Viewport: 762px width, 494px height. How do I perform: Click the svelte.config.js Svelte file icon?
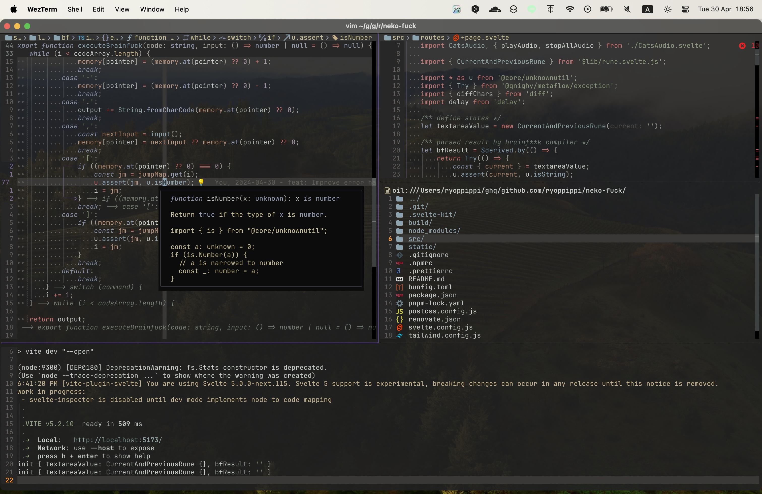400,327
